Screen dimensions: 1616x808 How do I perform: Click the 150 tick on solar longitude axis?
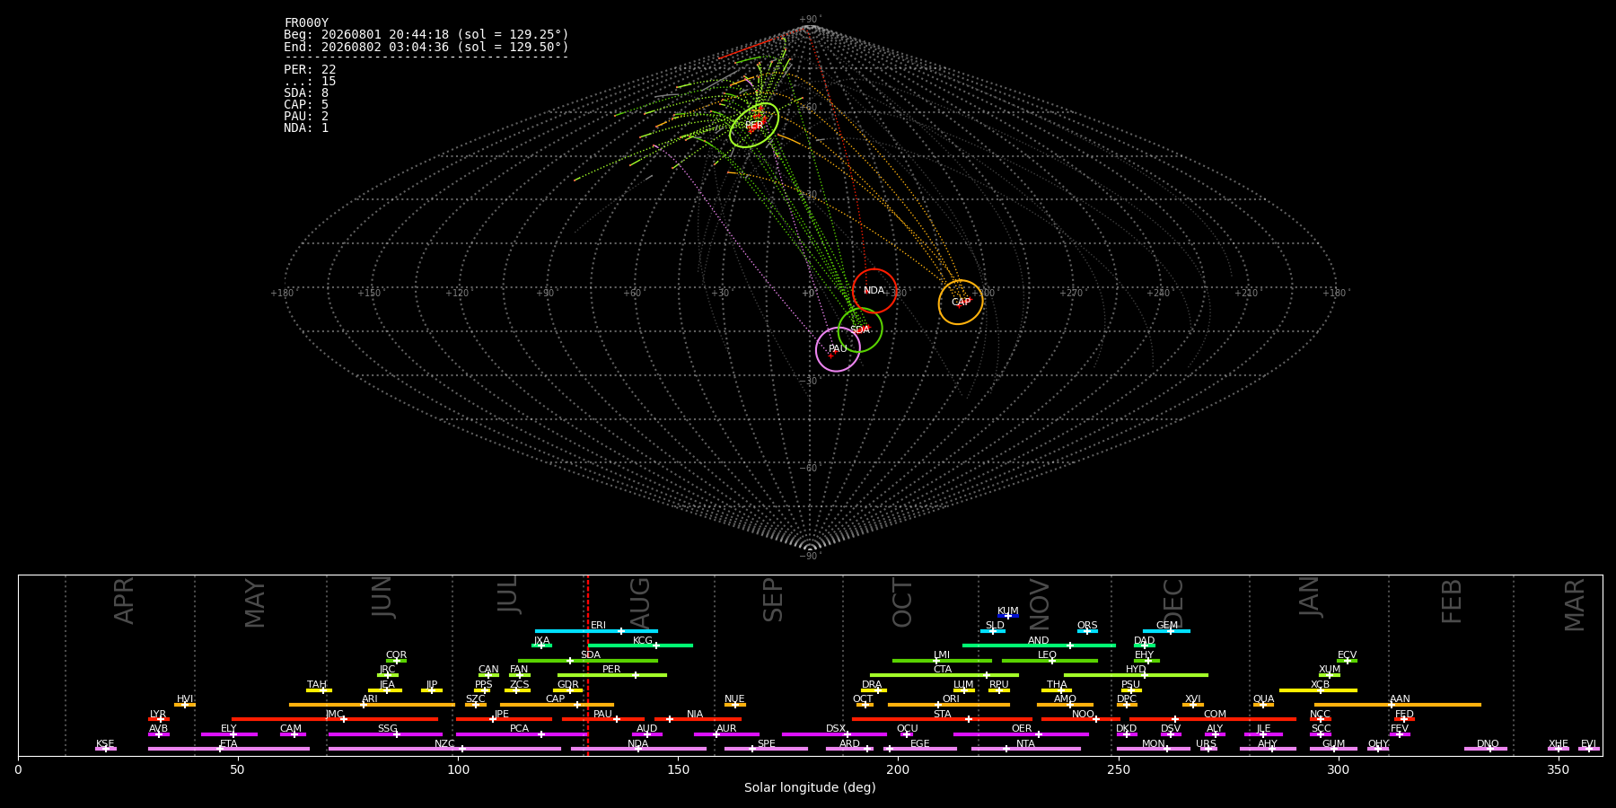(x=678, y=769)
